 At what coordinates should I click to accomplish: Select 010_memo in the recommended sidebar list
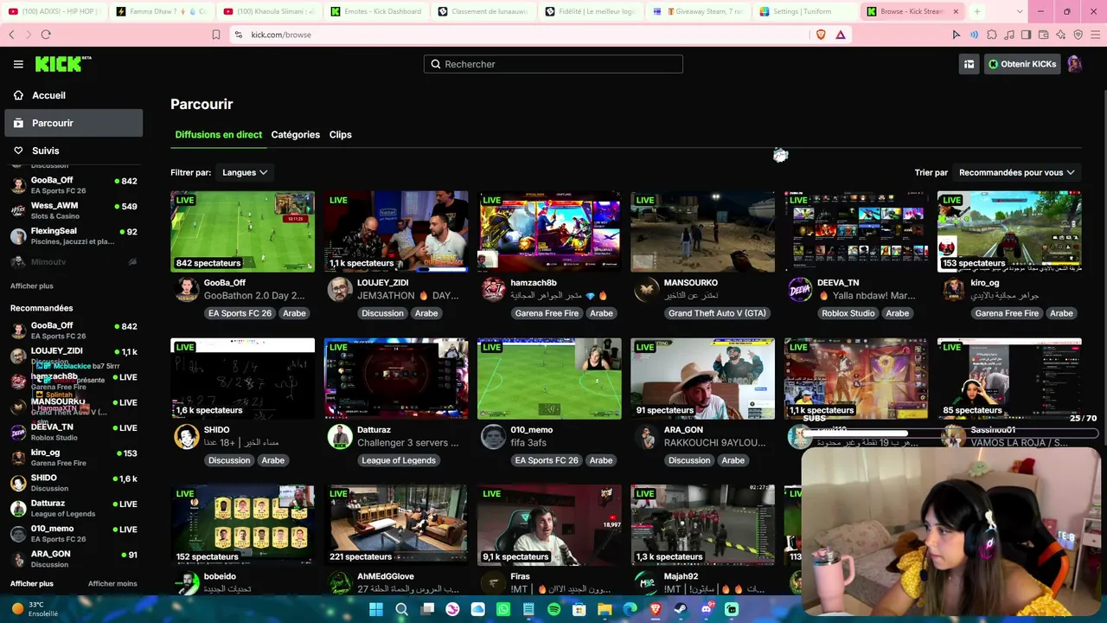click(x=74, y=534)
